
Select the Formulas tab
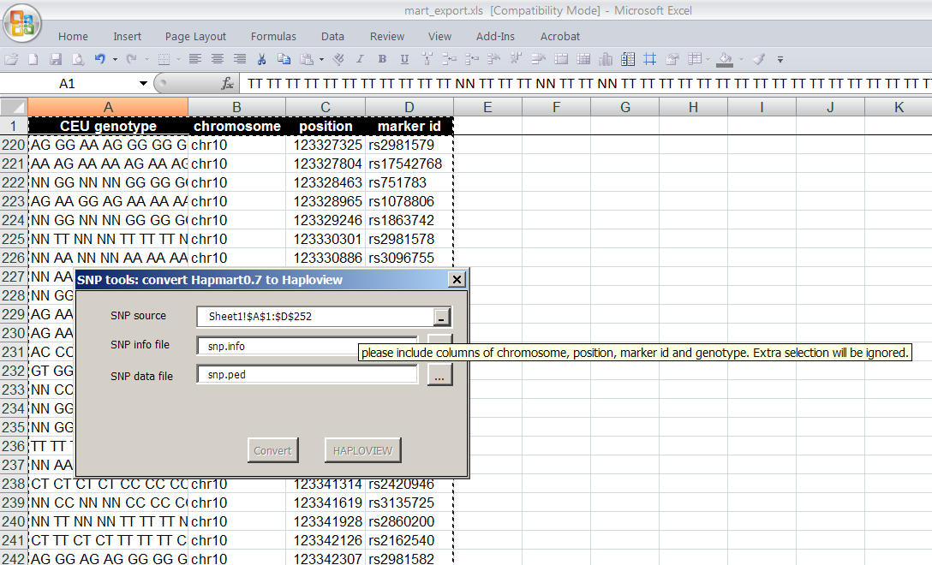[273, 36]
